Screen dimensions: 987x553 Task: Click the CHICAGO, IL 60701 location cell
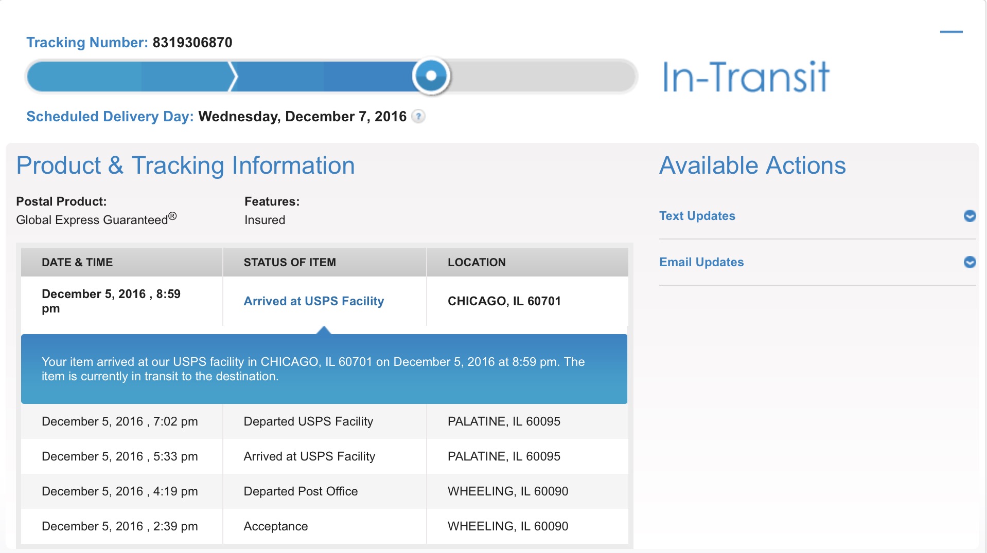(504, 301)
